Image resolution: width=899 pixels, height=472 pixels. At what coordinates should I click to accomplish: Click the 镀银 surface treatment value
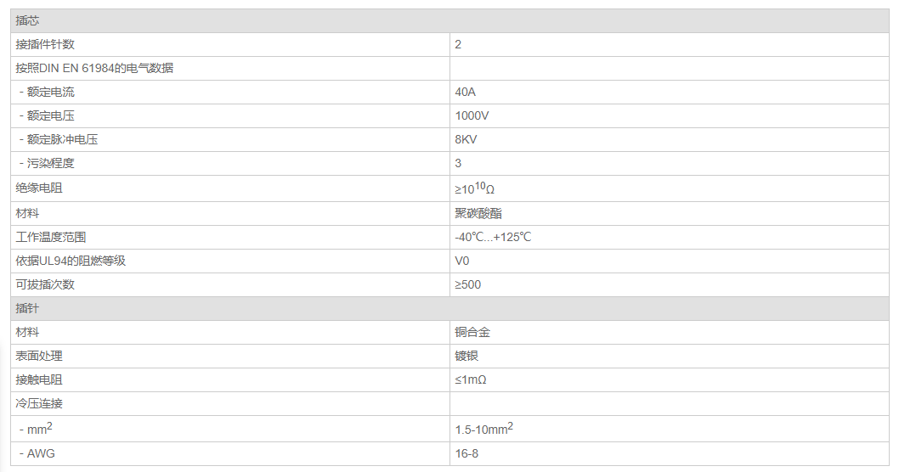pyautogui.click(x=466, y=356)
